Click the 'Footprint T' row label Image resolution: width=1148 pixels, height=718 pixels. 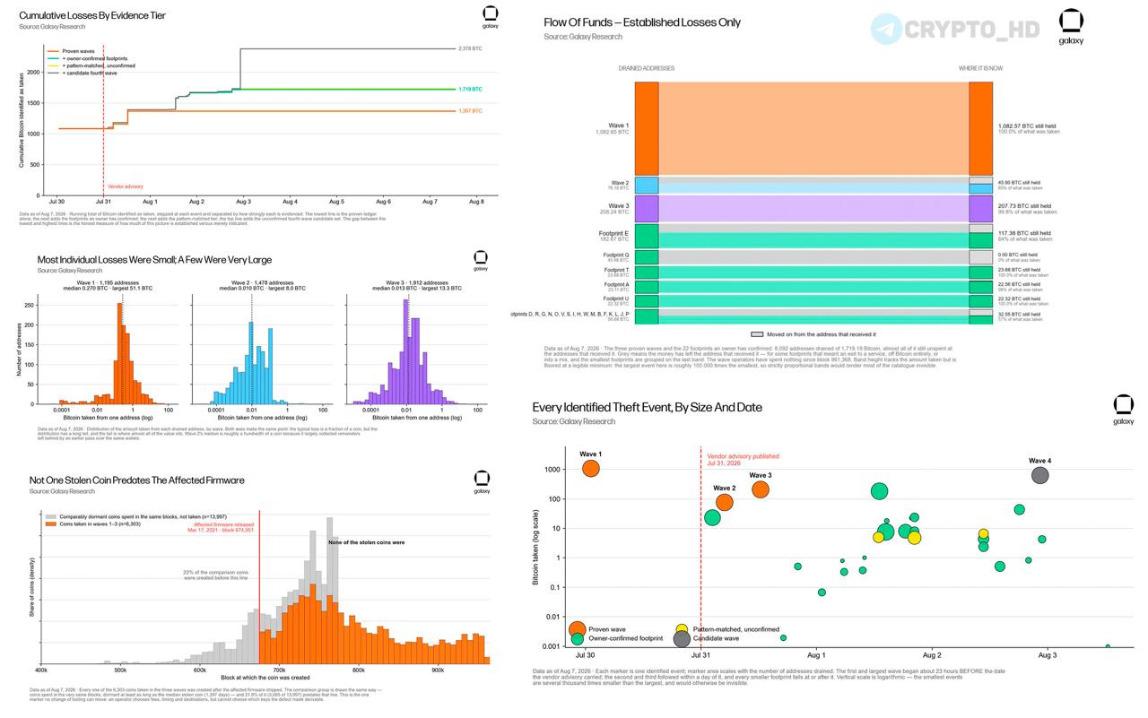point(616,270)
